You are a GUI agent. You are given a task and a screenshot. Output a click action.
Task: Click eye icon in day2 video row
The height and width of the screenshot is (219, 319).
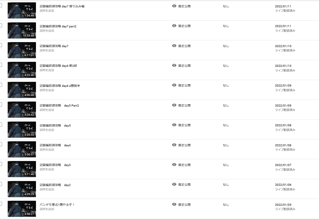[174, 185]
